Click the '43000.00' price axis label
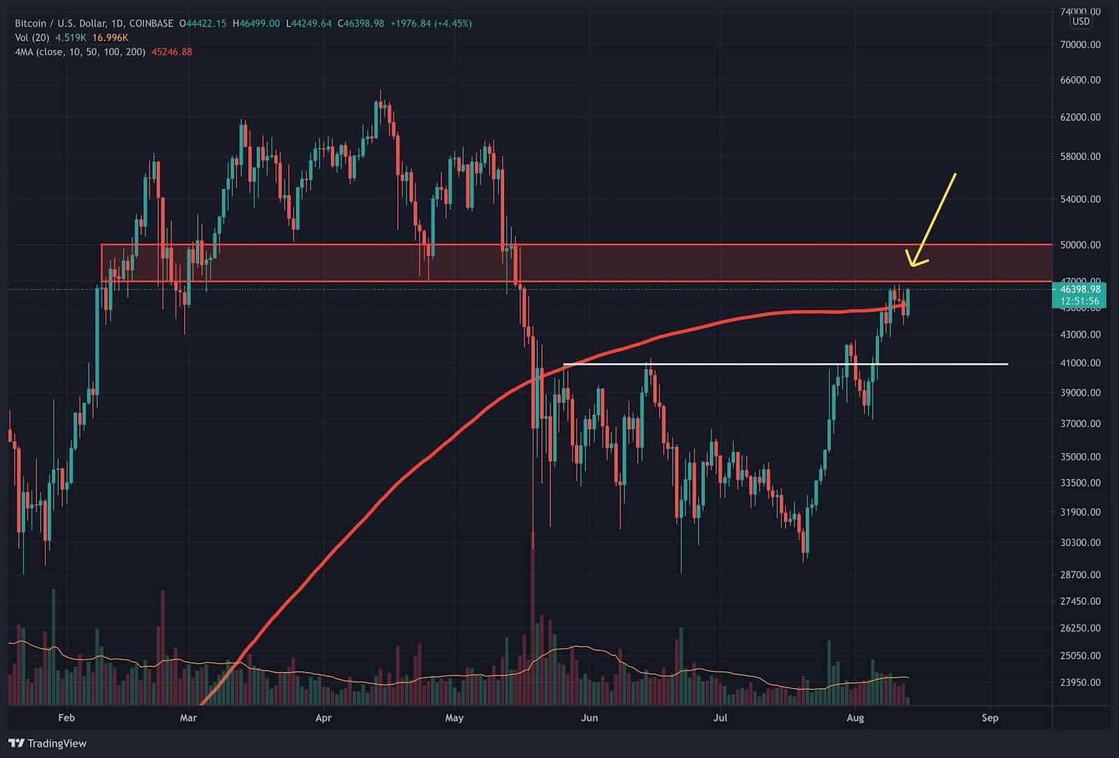 1080,335
